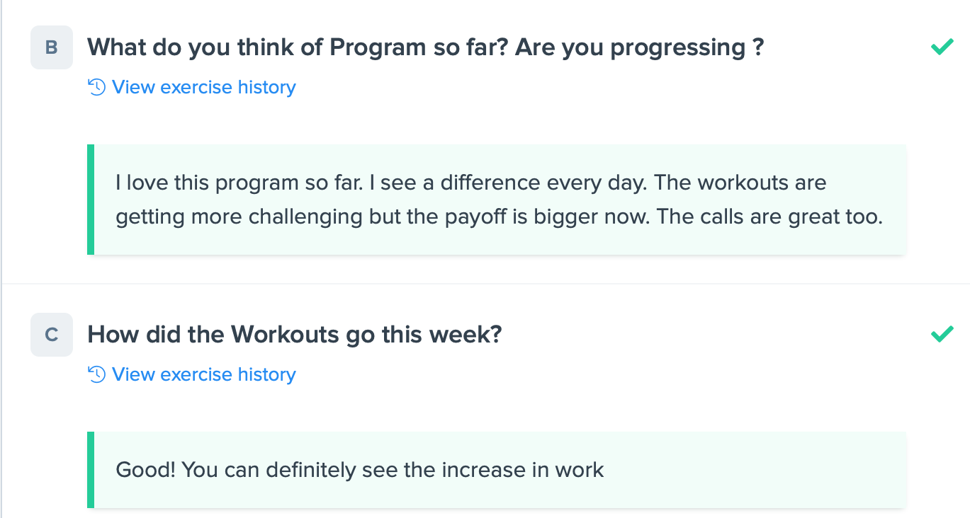Click the sentence 'The calls are great too.'
Image resolution: width=970 pixels, height=518 pixels.
coord(769,217)
